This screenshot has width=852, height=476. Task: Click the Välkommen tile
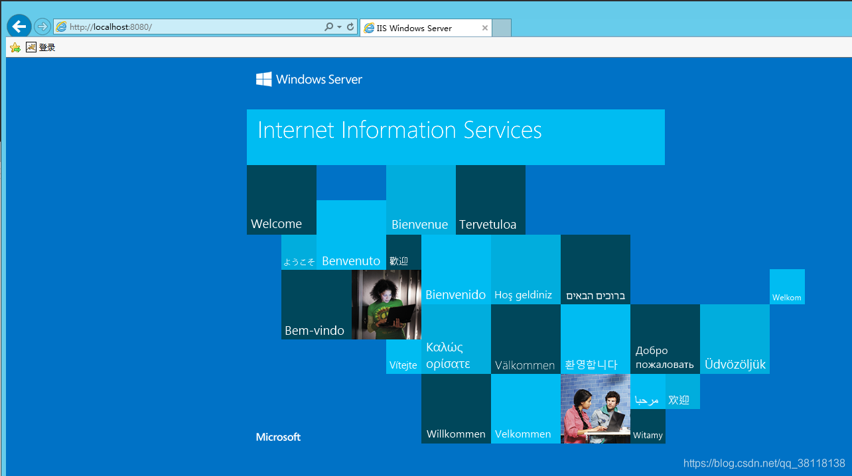click(526, 339)
